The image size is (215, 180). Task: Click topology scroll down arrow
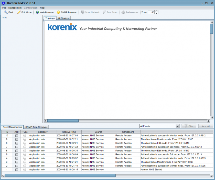pyautogui.click(x=212, y=118)
